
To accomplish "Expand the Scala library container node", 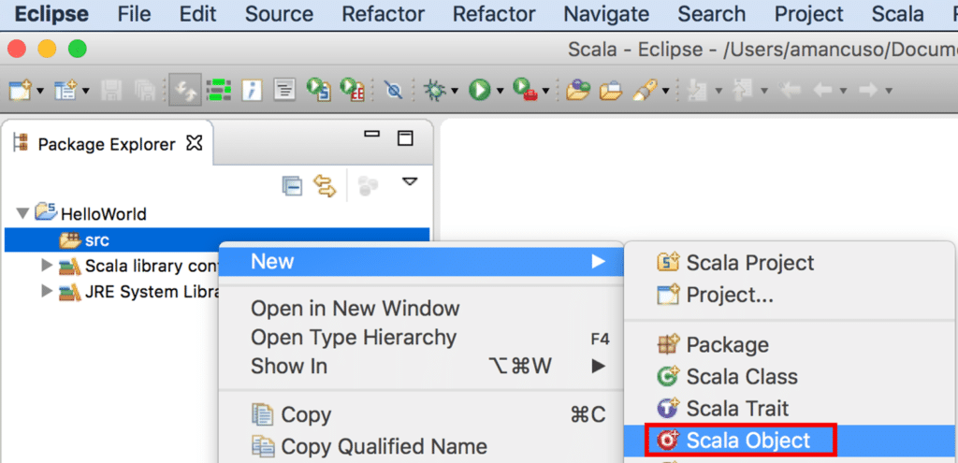I will coord(47,265).
